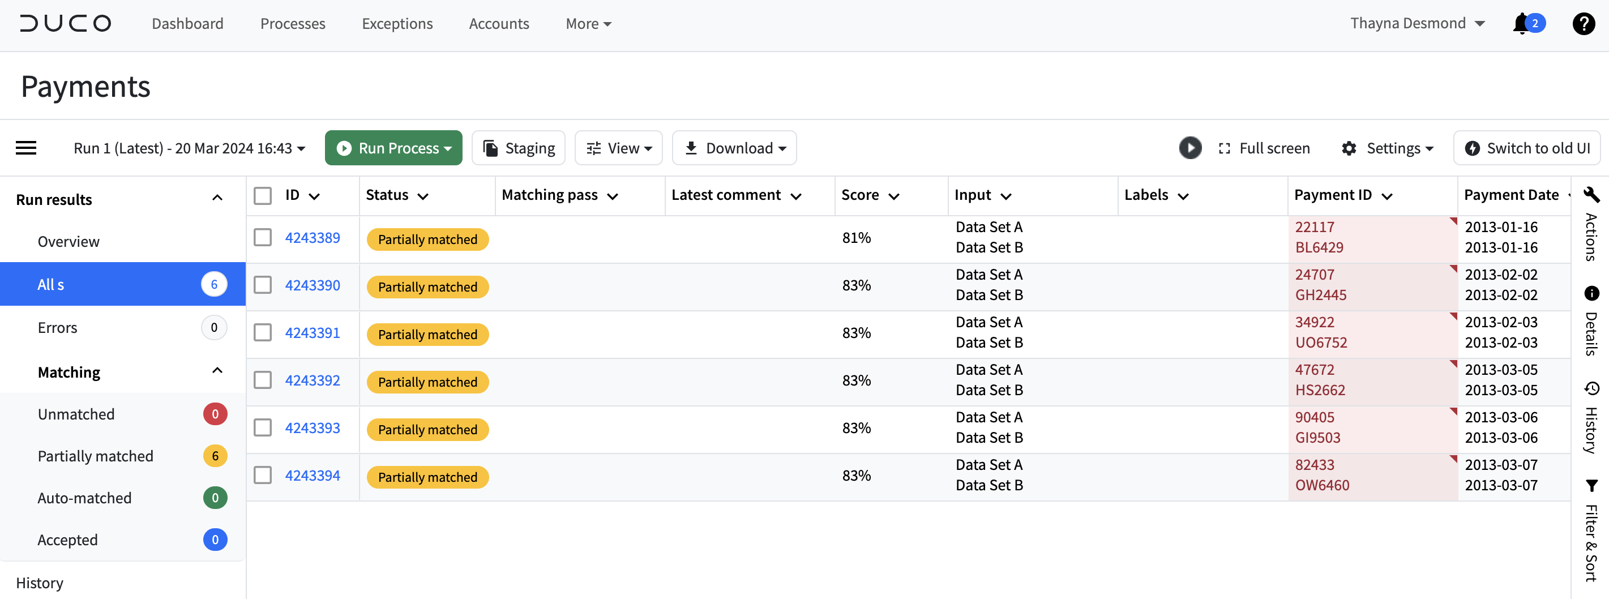
Task: Open the ID column menu
Action: tap(314, 196)
